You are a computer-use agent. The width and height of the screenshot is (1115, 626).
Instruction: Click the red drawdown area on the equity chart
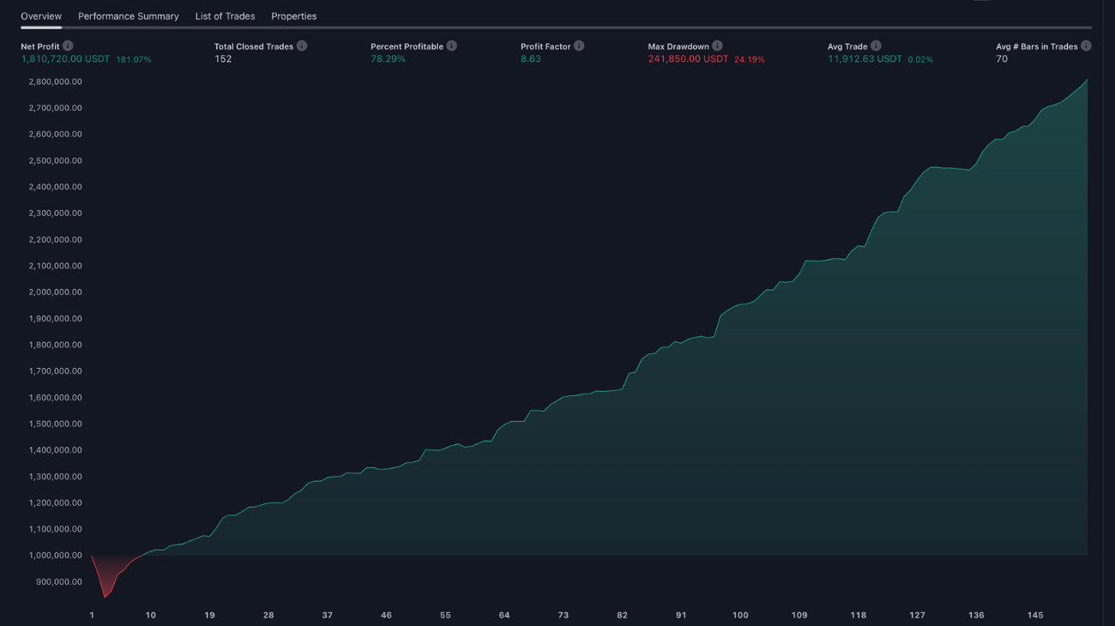109,573
